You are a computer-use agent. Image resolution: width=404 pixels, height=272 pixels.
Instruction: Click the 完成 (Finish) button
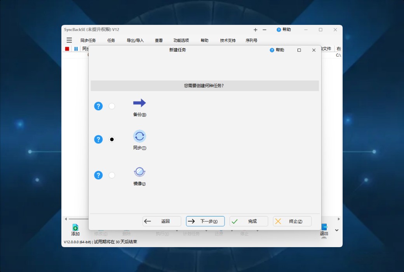pyautogui.click(x=249, y=221)
